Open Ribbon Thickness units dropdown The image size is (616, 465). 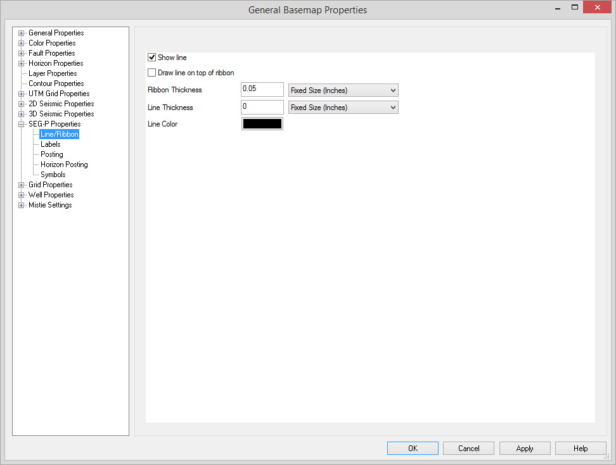pyautogui.click(x=343, y=90)
